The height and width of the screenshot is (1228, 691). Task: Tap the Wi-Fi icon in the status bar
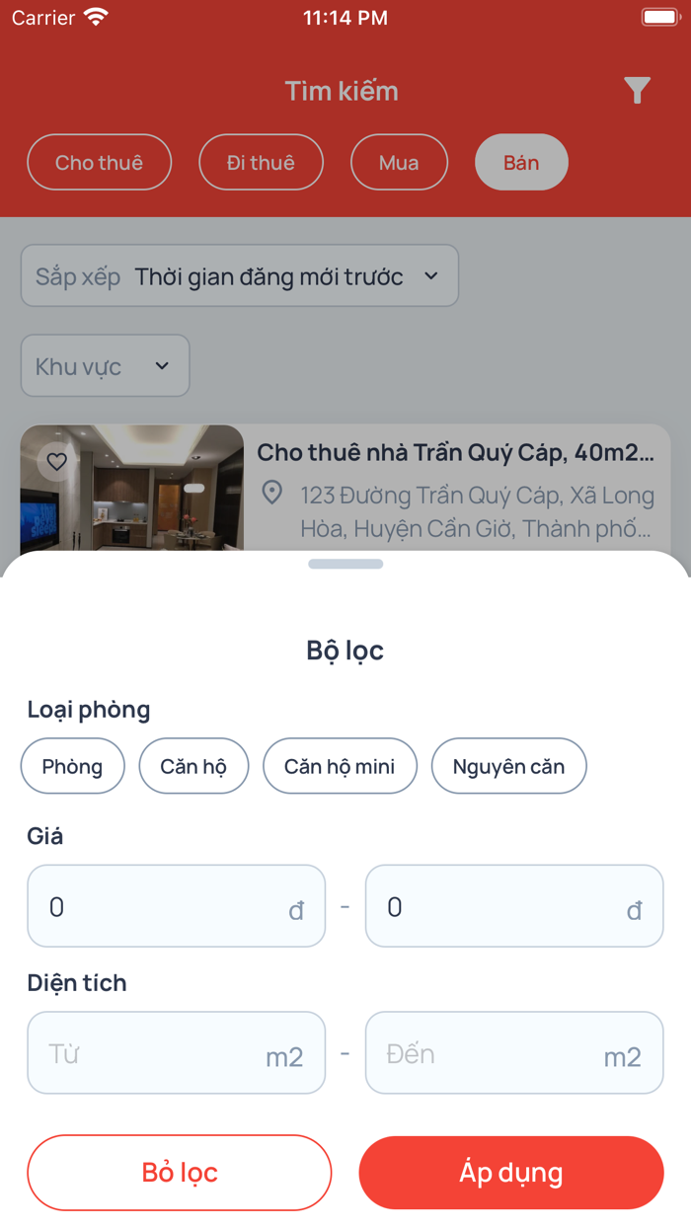tap(95, 17)
